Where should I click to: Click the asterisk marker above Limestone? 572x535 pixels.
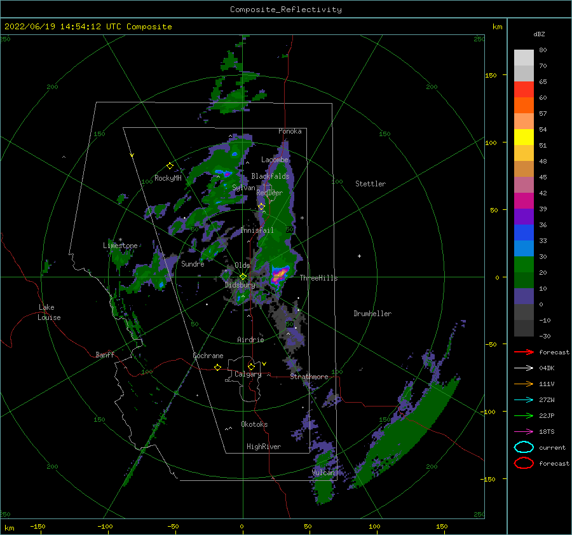coord(120,240)
